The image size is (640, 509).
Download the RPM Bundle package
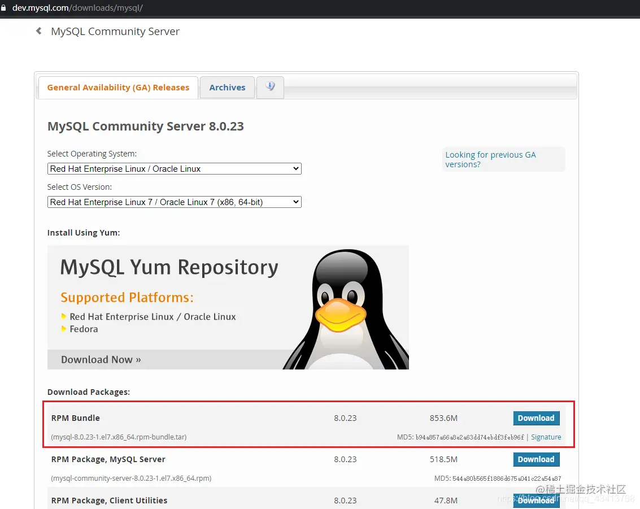click(536, 418)
